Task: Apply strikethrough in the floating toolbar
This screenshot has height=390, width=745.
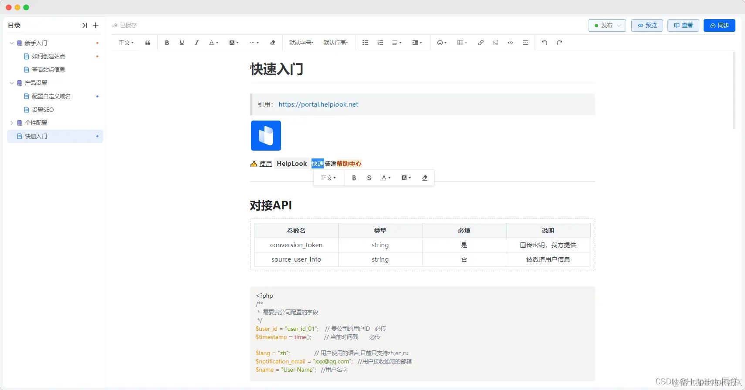Action: pos(369,178)
